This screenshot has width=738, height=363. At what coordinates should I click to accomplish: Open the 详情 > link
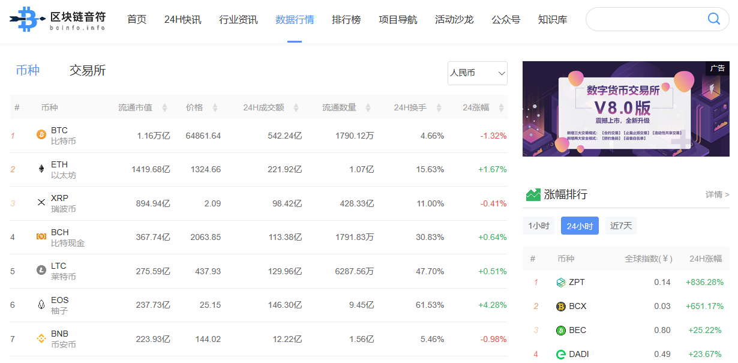tap(717, 194)
